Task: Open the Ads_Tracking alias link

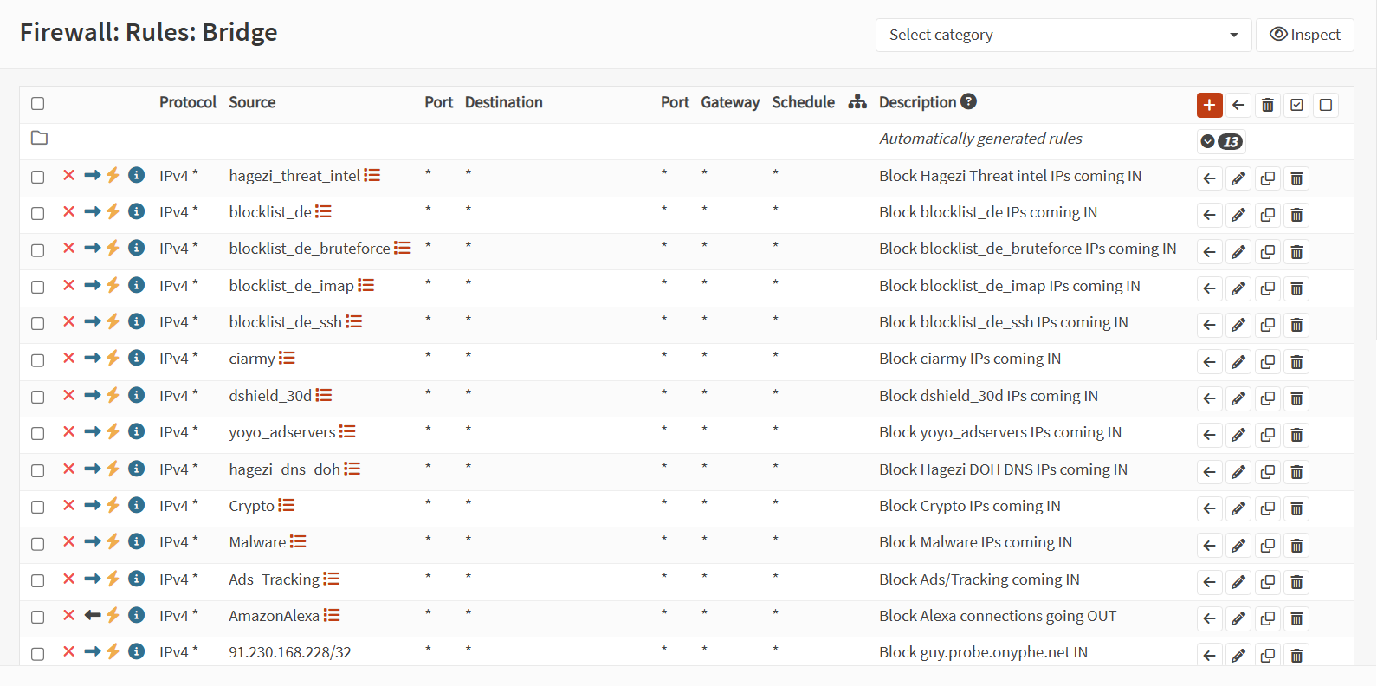Action: click(x=275, y=579)
